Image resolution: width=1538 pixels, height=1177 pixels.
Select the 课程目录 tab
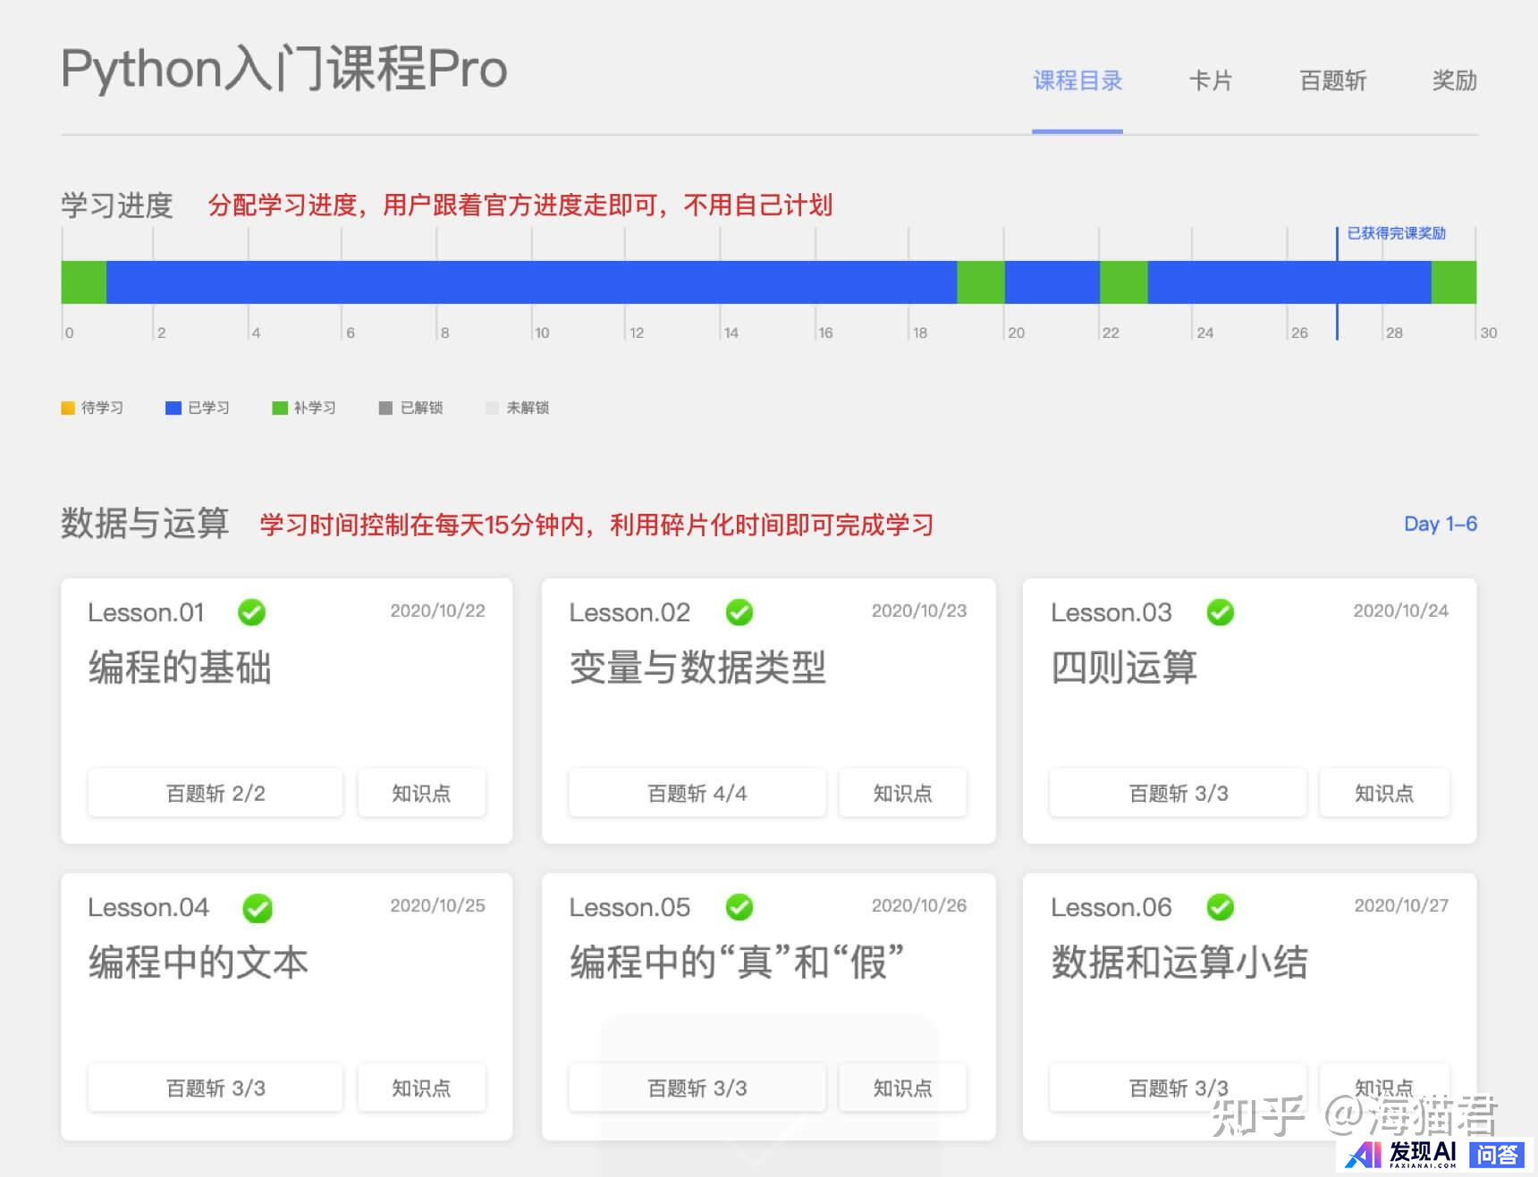(1077, 81)
